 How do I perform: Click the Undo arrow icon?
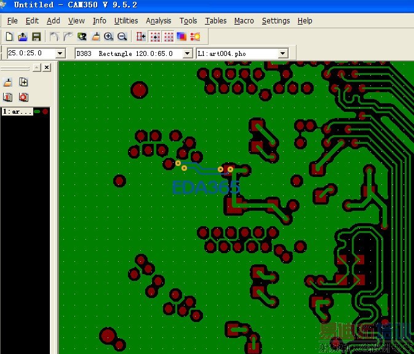coord(54,36)
